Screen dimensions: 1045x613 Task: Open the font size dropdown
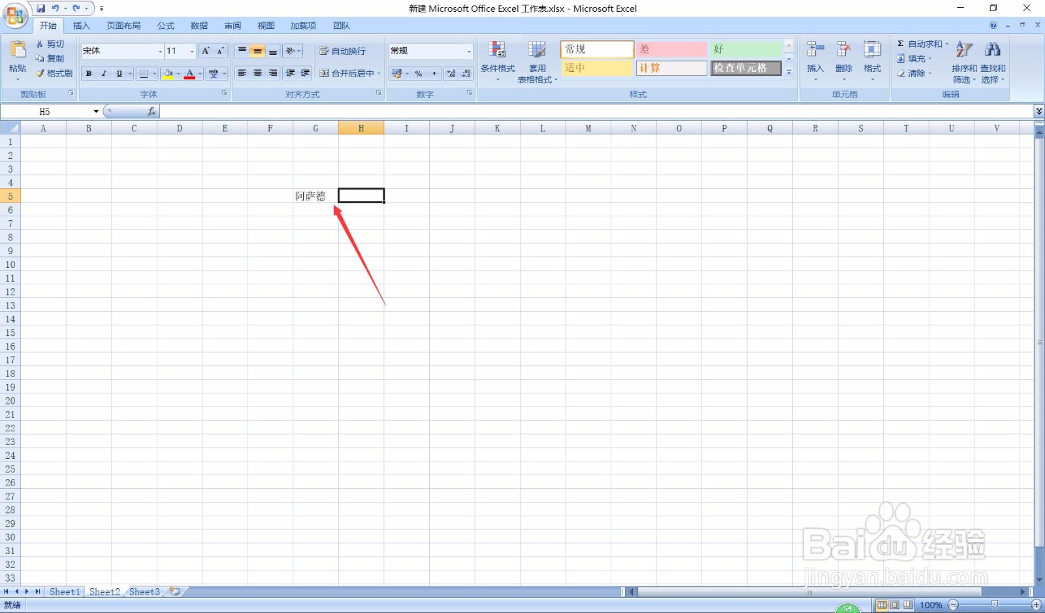pos(192,51)
